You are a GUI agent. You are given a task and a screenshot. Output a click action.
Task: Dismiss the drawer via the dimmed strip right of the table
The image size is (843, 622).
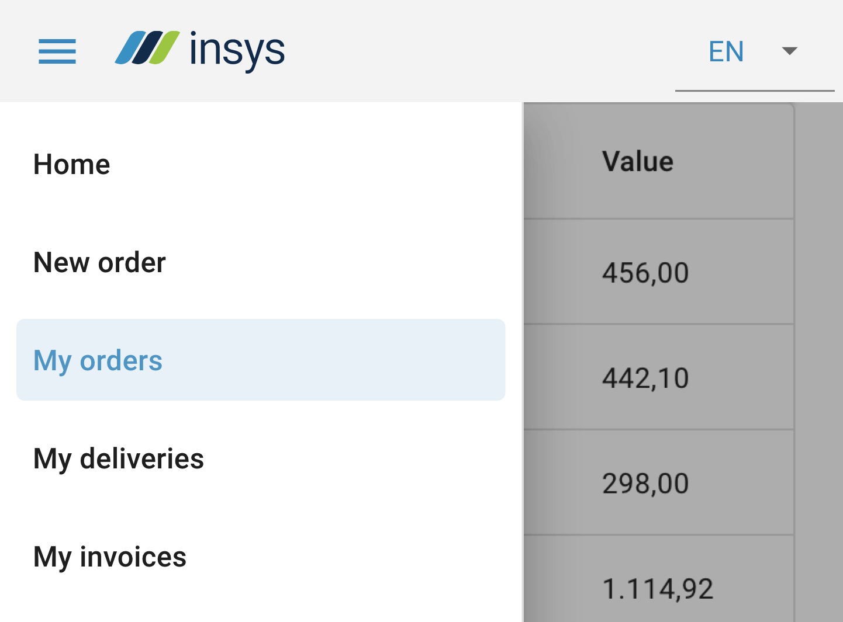(x=818, y=362)
